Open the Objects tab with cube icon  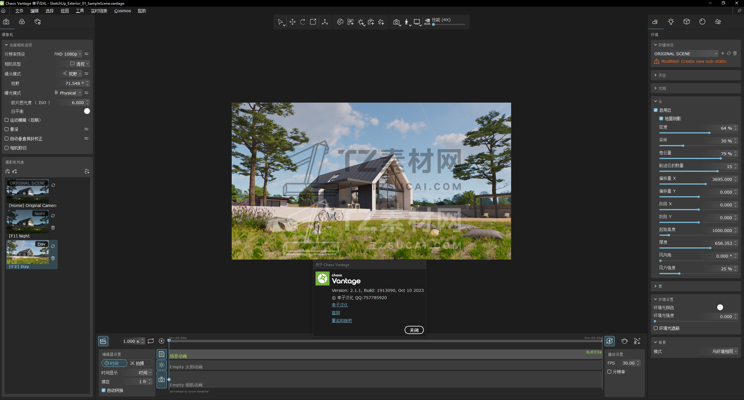tap(686, 22)
